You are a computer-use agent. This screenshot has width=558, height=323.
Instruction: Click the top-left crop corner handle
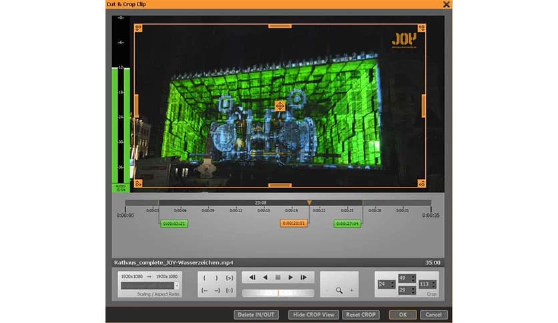point(138,28)
